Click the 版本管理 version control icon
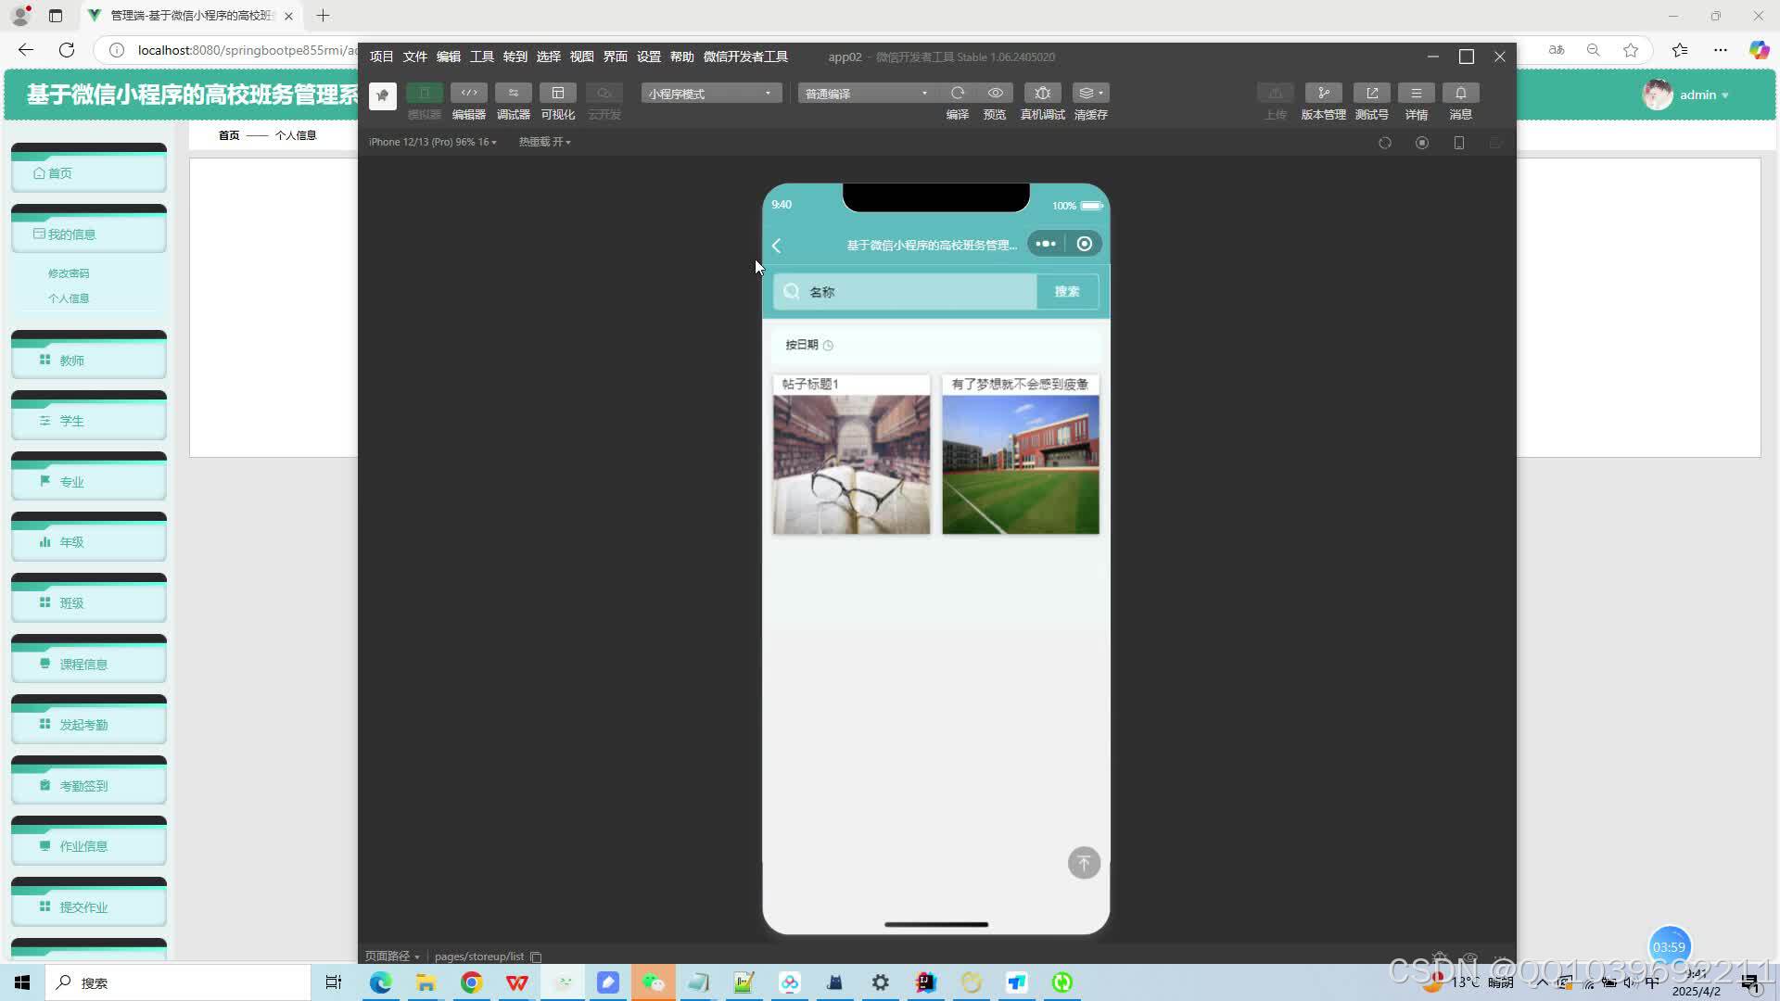 click(1323, 93)
